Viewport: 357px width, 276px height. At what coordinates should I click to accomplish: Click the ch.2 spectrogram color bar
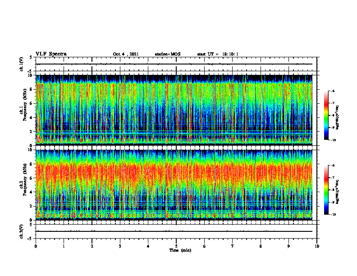(326, 190)
